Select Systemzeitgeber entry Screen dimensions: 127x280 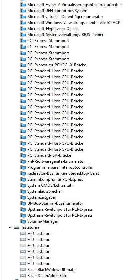[42, 197]
